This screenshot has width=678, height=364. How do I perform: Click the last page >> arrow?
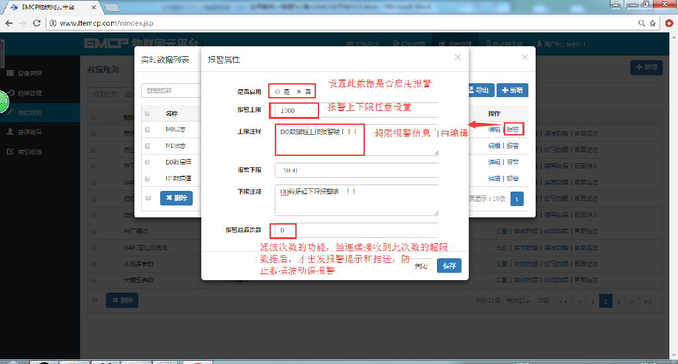click(648, 301)
